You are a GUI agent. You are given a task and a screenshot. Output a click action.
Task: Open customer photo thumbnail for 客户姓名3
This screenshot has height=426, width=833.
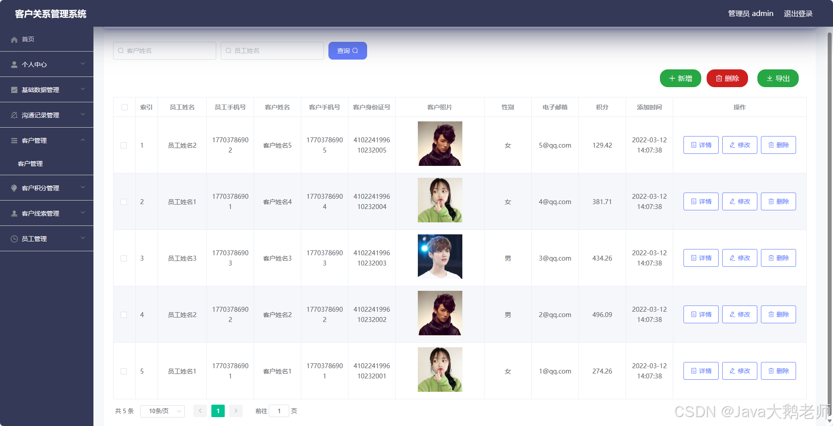pos(440,257)
